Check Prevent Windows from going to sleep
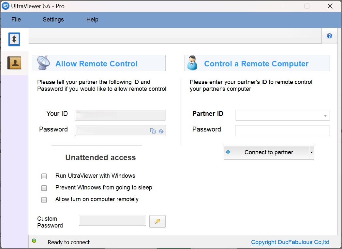Screen dimensions: 342x249 [44, 188]
